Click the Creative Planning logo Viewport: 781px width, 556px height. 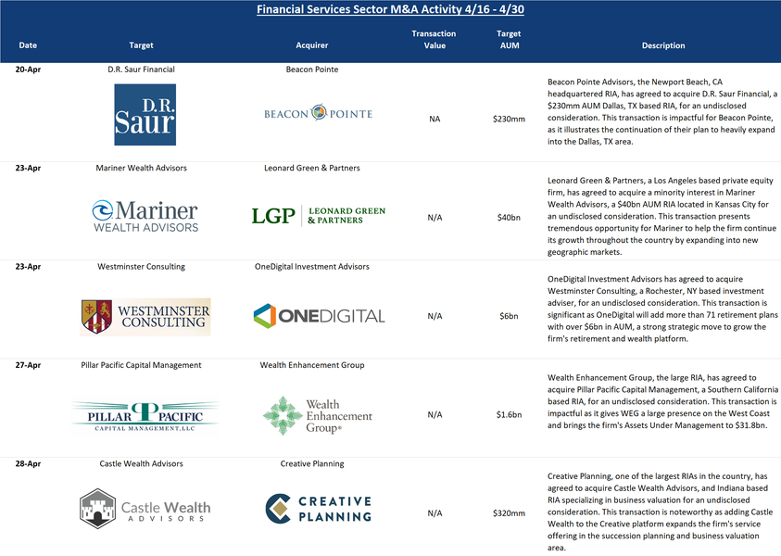(319, 509)
